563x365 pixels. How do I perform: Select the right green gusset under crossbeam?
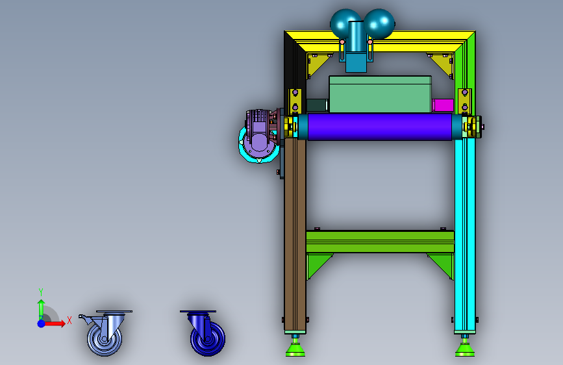(x=443, y=263)
